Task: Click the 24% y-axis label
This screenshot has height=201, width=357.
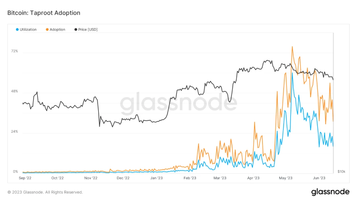Action: click(x=15, y=132)
